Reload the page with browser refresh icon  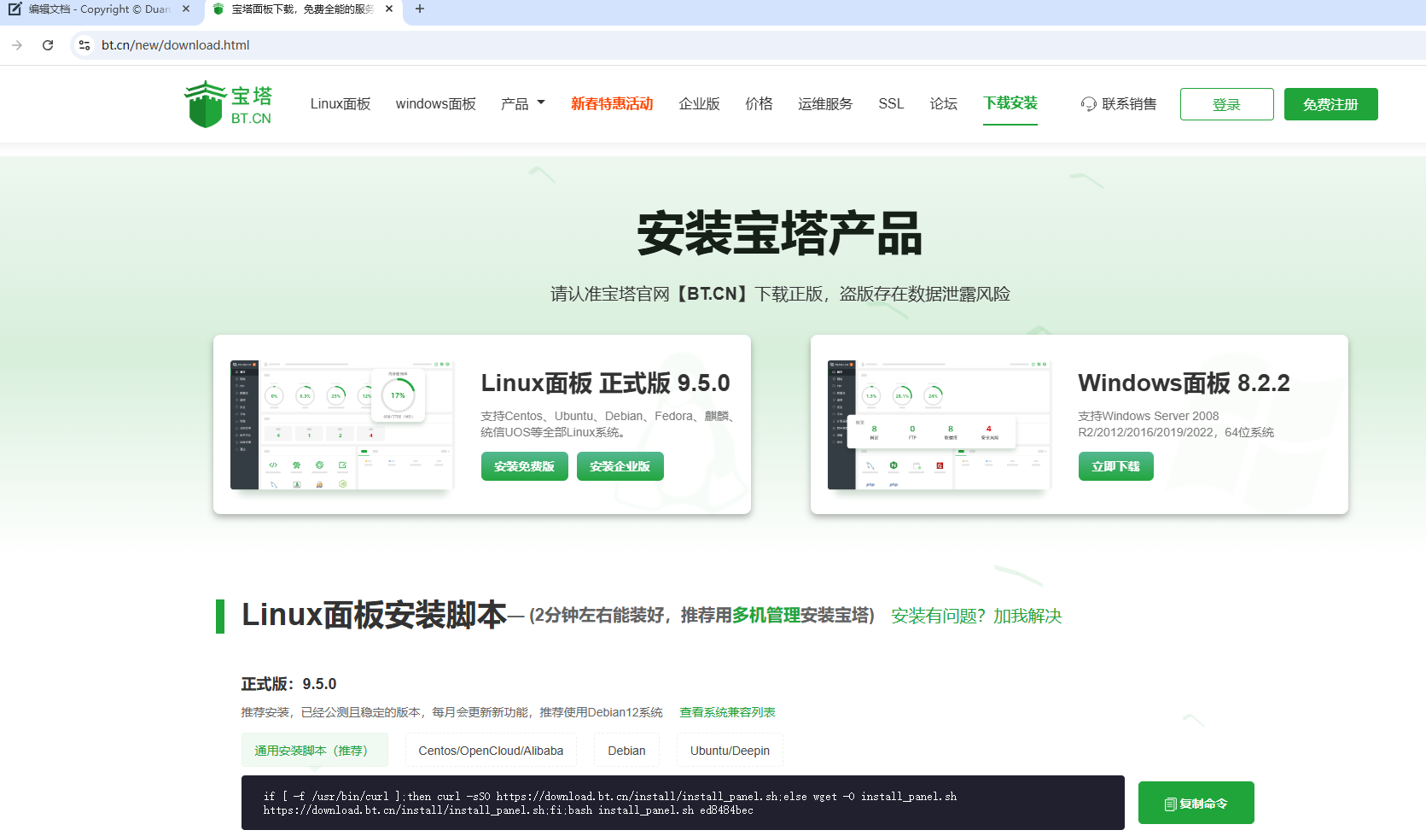(48, 45)
